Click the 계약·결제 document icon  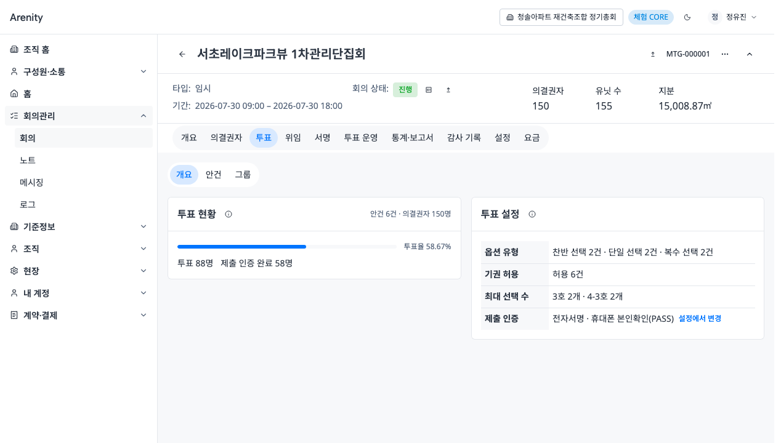click(14, 315)
